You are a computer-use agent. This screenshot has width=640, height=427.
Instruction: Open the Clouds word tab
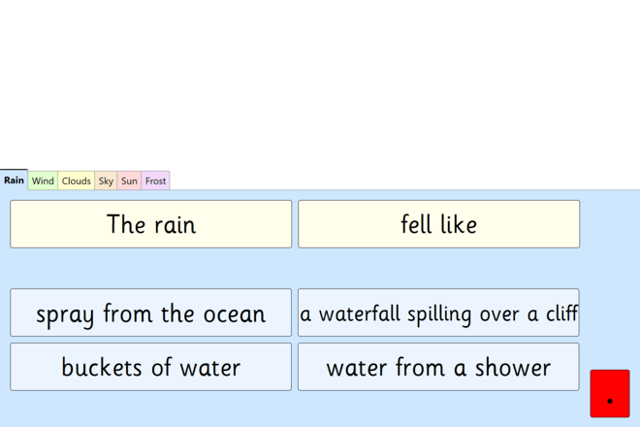[76, 181]
